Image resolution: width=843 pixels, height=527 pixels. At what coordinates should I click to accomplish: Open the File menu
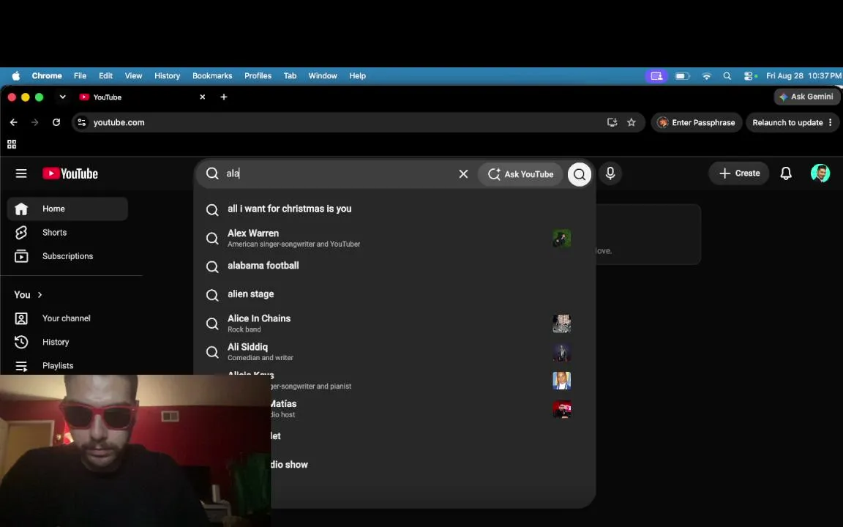click(x=80, y=76)
